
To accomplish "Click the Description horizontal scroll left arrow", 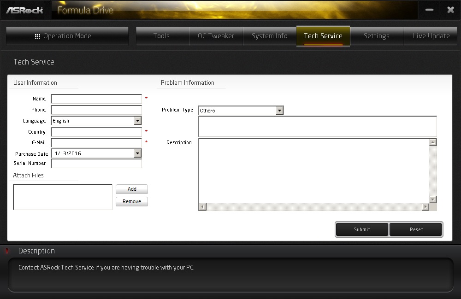I will [203, 207].
